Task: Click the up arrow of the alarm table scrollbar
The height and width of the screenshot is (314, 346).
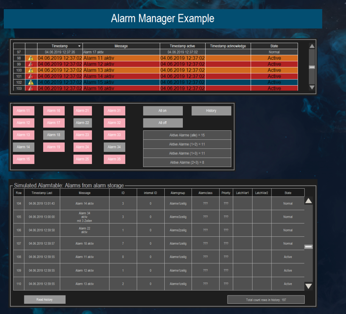Action: pos(312,46)
